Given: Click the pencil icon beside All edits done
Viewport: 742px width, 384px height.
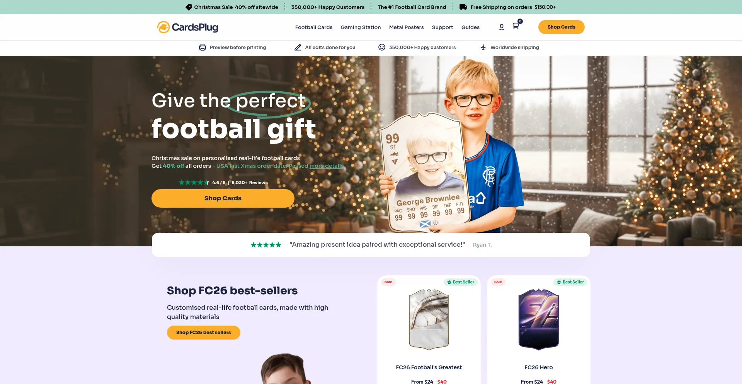Looking at the screenshot, I should tap(298, 47).
